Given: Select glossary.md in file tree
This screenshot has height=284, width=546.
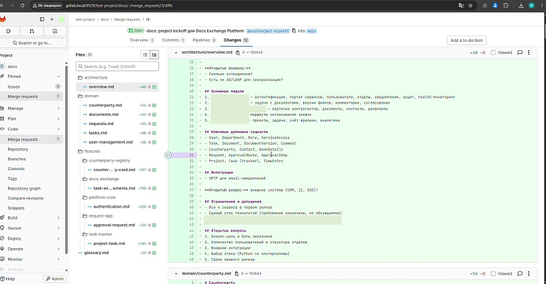Looking at the screenshot, I should 117,253.
